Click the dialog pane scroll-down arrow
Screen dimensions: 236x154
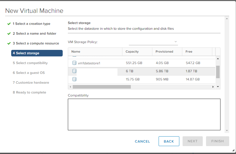227,131
